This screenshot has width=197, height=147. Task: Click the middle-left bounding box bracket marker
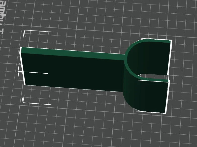tap(33, 71)
